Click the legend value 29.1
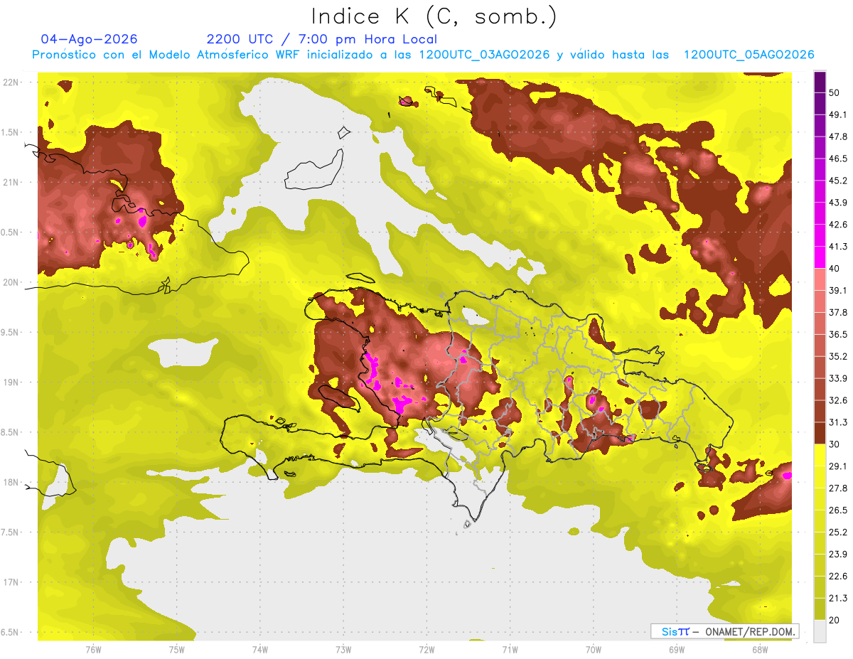The image size is (853, 659). pos(838,466)
